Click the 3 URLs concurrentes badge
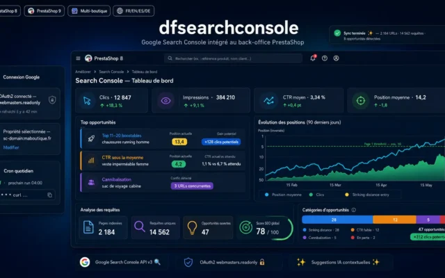Viewport: 445px width, 278px height. tap(192, 186)
